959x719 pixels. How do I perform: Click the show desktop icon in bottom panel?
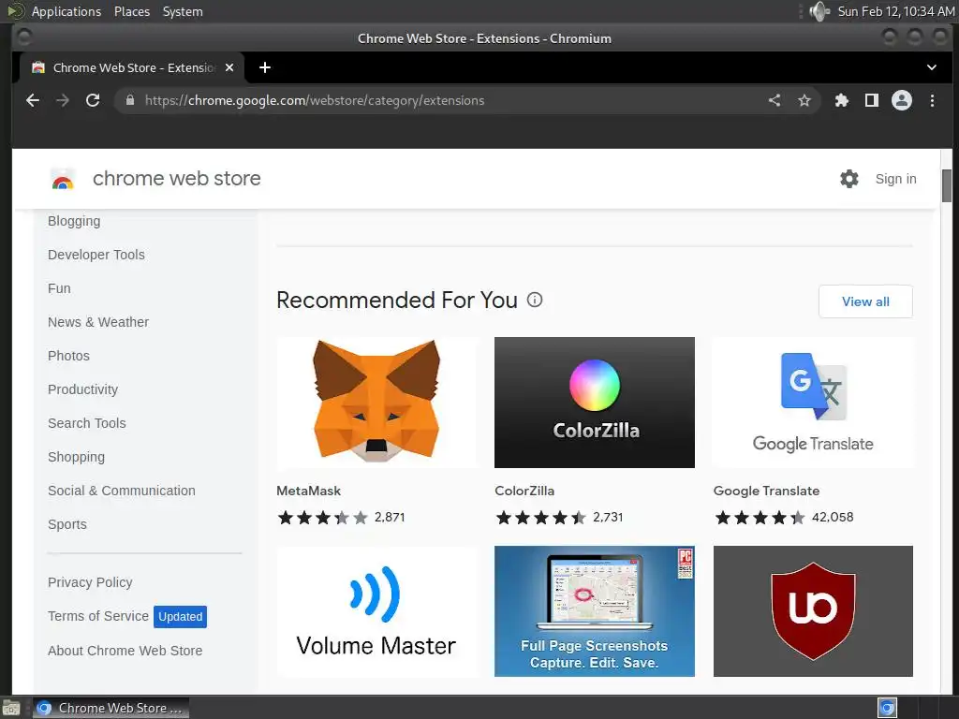[11, 708]
